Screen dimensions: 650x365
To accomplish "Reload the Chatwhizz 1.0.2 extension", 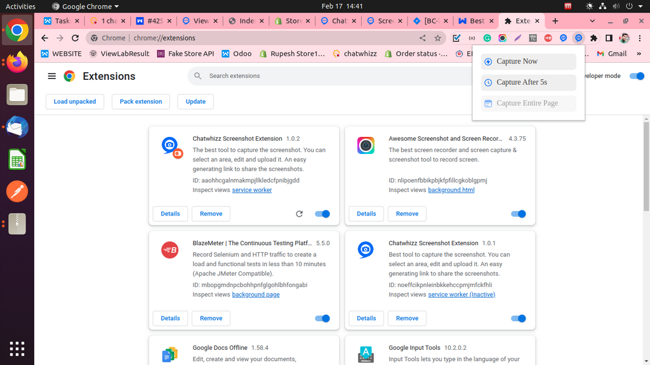I will tap(300, 214).
